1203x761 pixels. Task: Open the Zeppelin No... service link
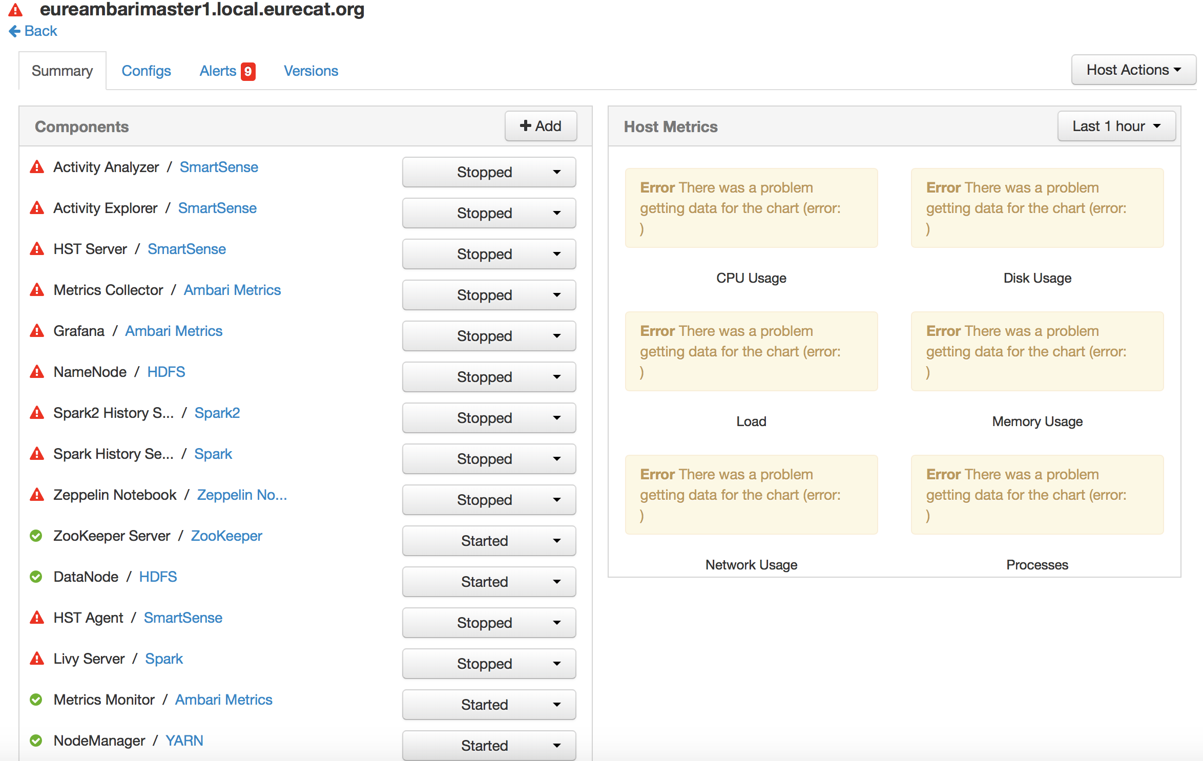pyautogui.click(x=242, y=495)
